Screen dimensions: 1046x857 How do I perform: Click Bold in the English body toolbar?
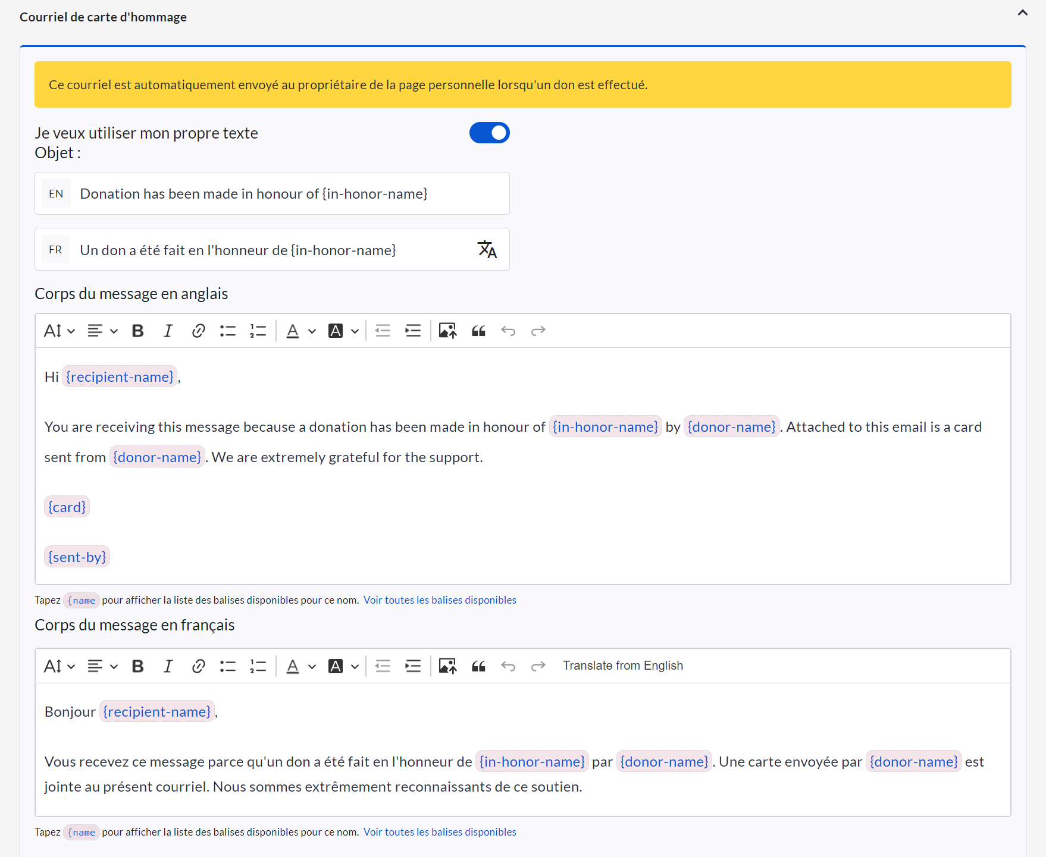point(137,331)
